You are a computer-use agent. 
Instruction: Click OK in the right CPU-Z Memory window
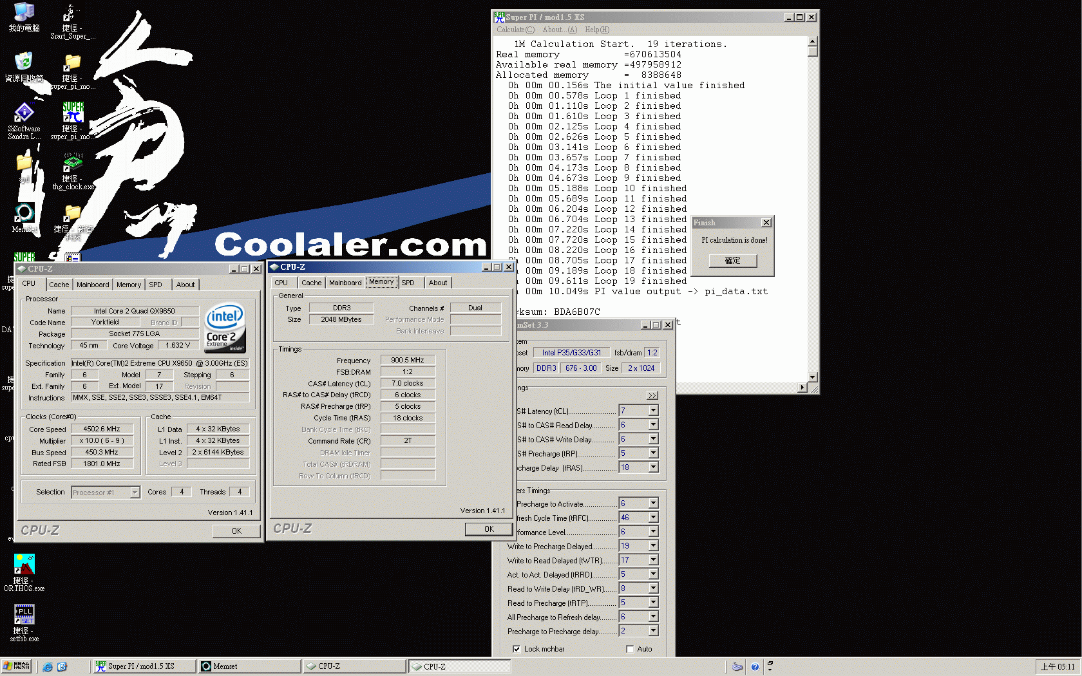489,529
